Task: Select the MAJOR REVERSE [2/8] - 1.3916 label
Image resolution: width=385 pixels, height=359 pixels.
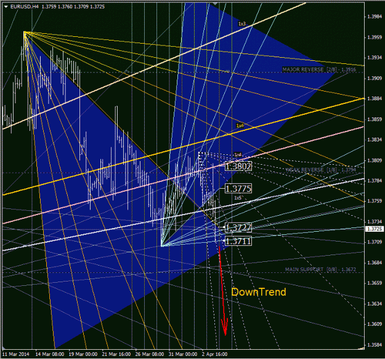Action: [319, 69]
